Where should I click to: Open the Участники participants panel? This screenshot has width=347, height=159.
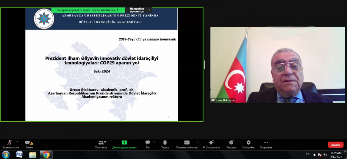pos(101,144)
